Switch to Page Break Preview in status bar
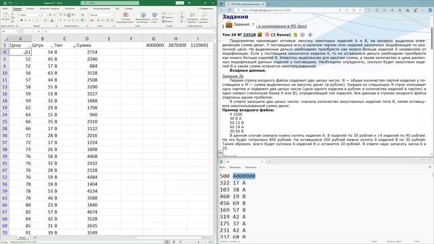 click(180, 242)
